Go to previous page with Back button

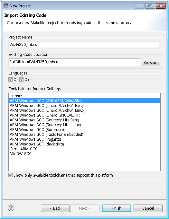pos(55,208)
